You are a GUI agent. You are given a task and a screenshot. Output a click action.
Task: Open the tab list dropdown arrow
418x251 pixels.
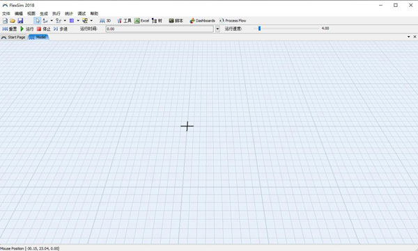point(409,37)
